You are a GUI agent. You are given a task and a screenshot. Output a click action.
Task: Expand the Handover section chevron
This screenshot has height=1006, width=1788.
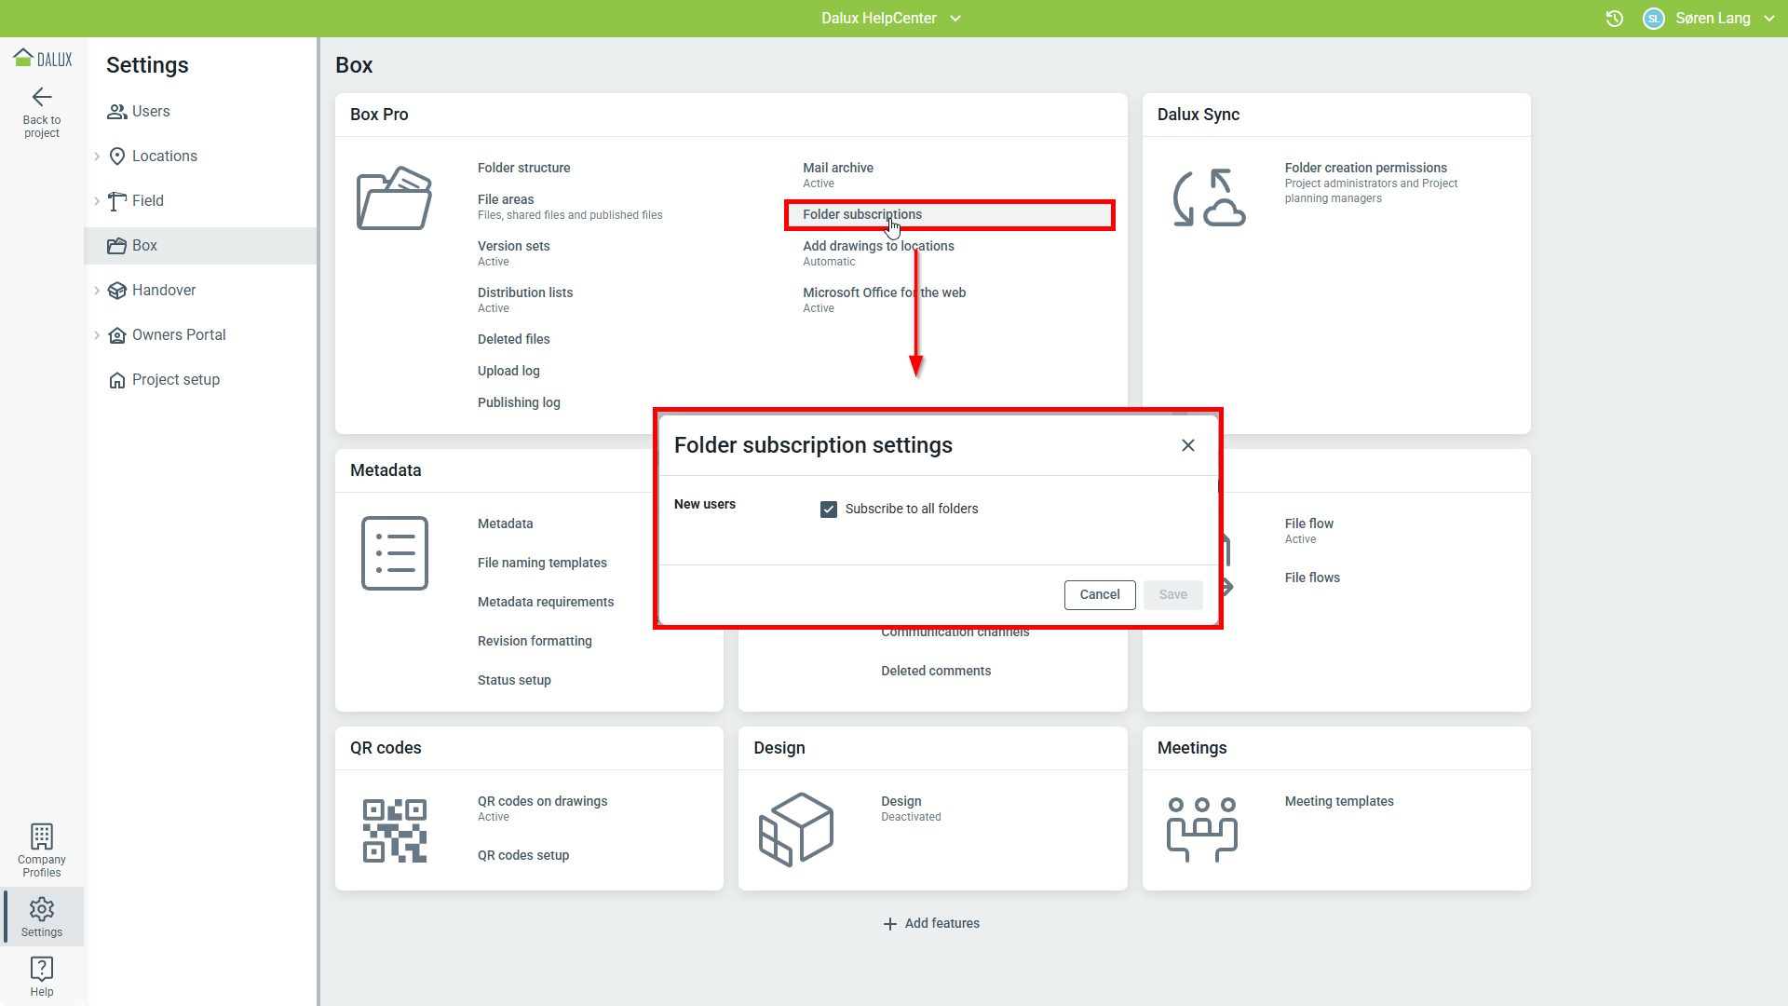pyautogui.click(x=97, y=291)
